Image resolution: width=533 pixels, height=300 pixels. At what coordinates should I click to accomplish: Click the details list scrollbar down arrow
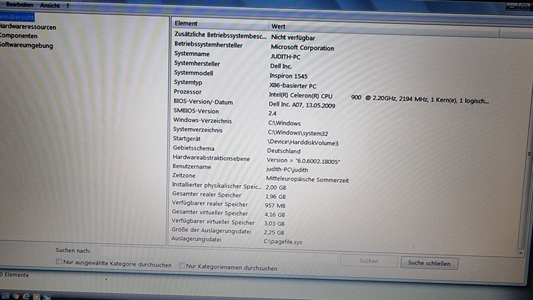pos(520,254)
